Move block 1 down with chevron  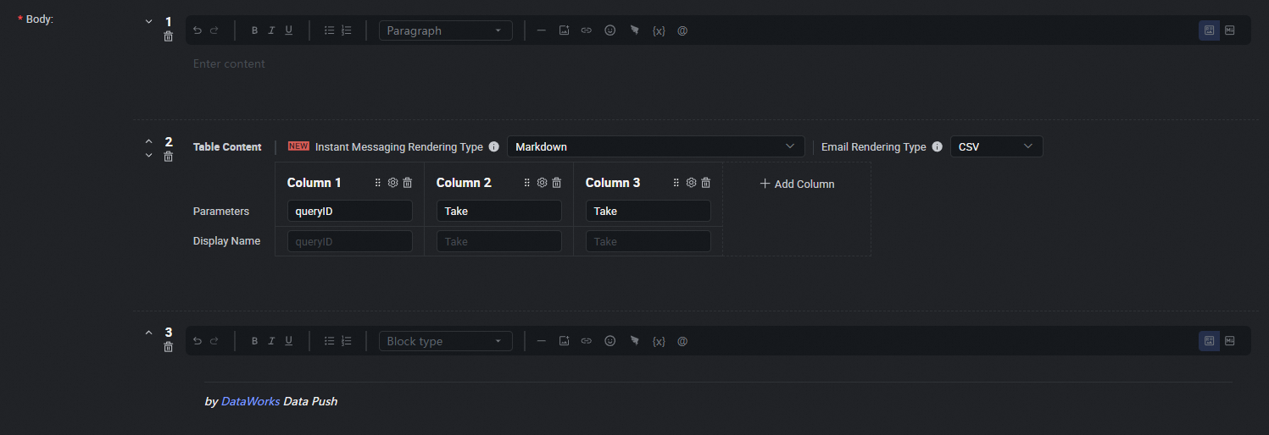click(149, 21)
